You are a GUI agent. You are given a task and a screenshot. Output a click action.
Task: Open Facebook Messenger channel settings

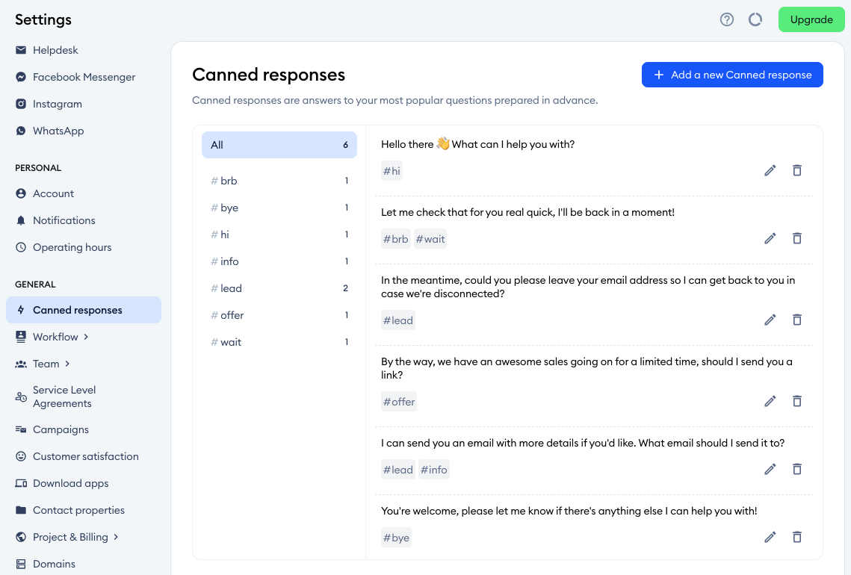[x=84, y=77]
